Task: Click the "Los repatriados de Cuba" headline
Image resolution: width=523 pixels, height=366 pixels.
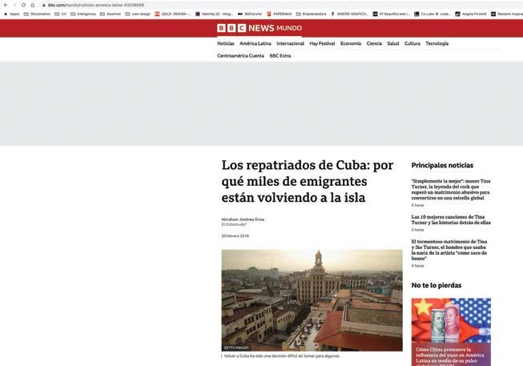Action: pos(308,181)
